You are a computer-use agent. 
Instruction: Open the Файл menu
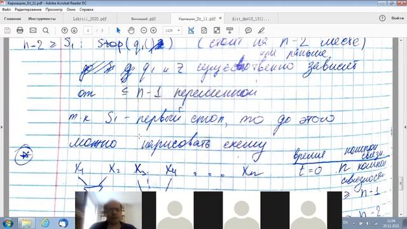(x=6, y=10)
